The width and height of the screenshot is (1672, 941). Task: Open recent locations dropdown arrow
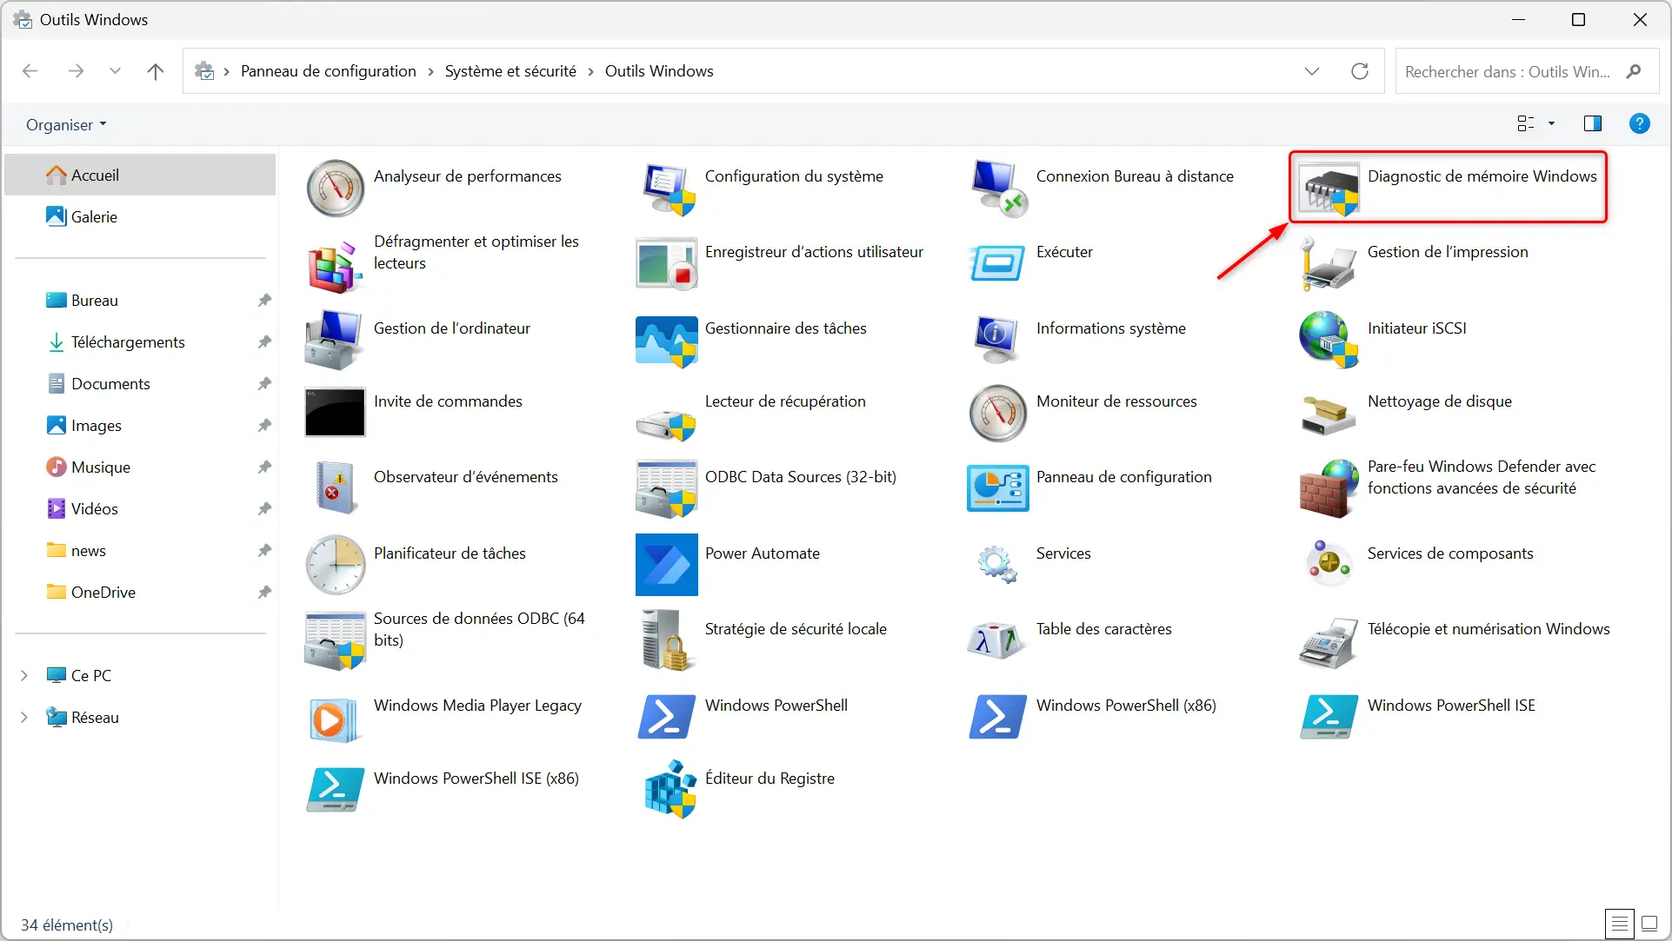point(115,71)
